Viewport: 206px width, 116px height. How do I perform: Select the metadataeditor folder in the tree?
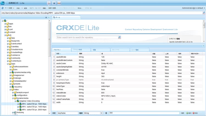coord(20,81)
